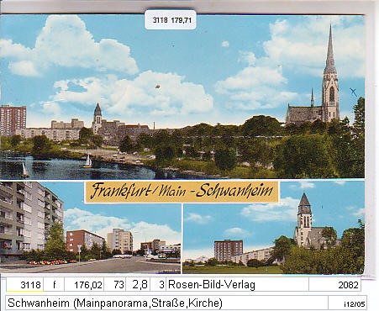The height and width of the screenshot is (311, 379).
Task: Select the Frankfurt/Main-Schwanheim title banner
Action: 182,192
